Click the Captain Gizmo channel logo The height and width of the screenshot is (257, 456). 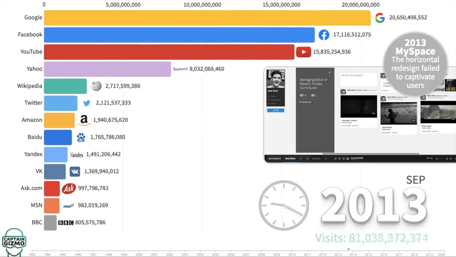point(14,242)
